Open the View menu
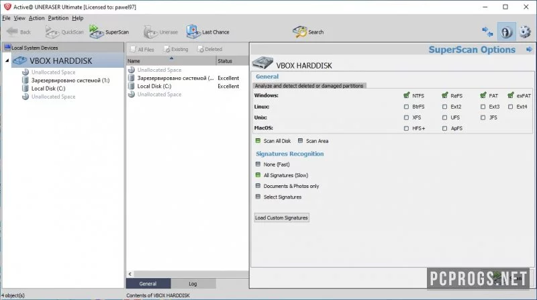The width and height of the screenshot is (537, 300). (19, 18)
